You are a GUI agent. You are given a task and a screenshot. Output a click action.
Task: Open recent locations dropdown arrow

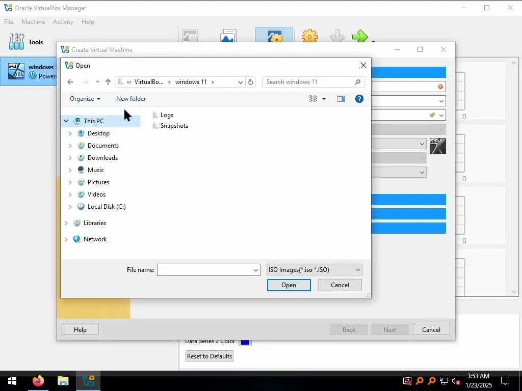[x=97, y=82]
